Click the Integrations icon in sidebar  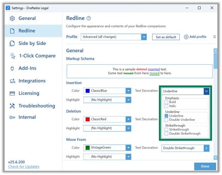coord(12,81)
